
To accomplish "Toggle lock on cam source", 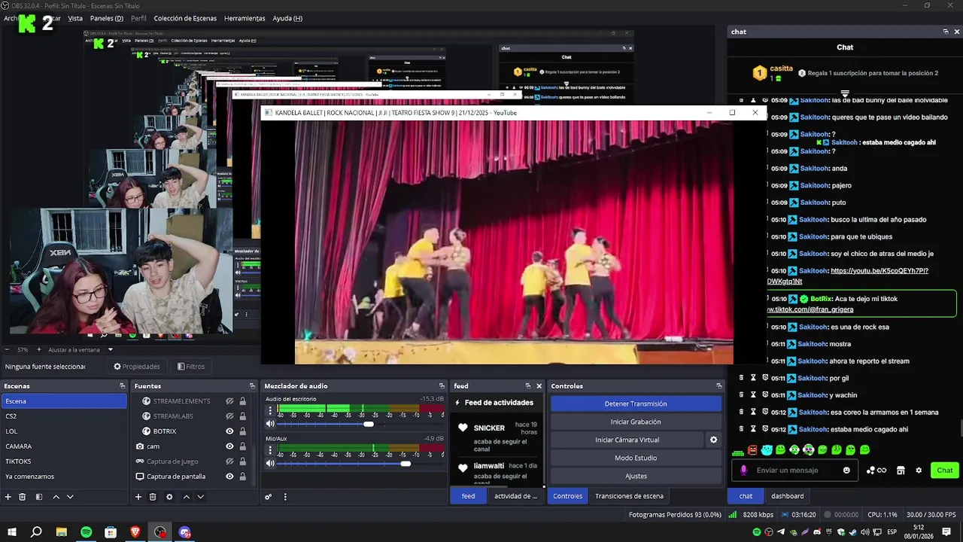I will coord(242,446).
